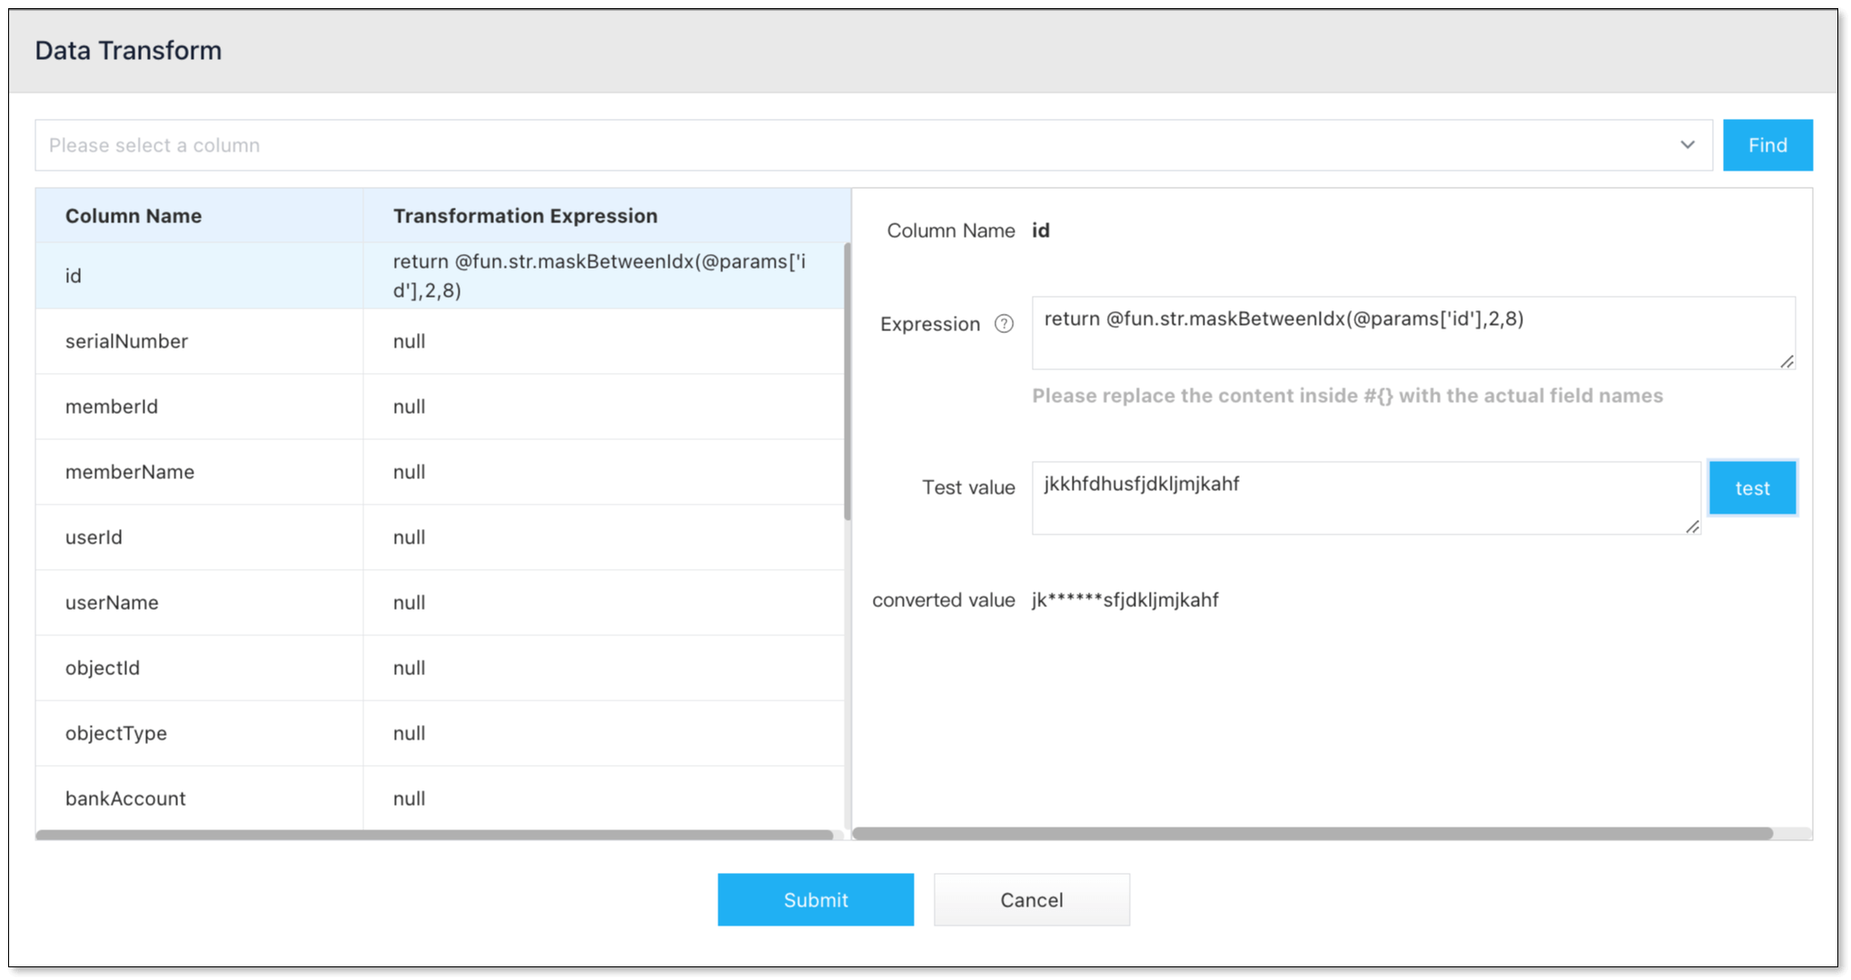Image resolution: width=1851 pixels, height=980 pixels.
Task: Click the column table vertical scrollbar
Action: click(847, 381)
